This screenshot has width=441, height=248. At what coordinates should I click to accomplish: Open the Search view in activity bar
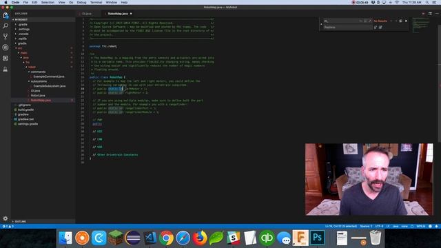point(6,26)
